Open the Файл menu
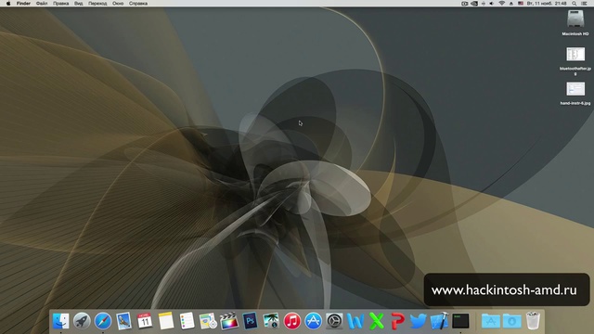Image resolution: width=594 pixels, height=334 pixels. pos(42,4)
